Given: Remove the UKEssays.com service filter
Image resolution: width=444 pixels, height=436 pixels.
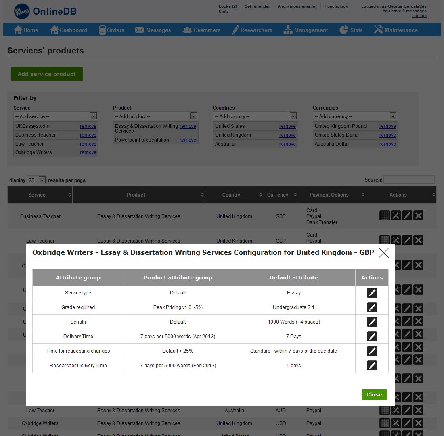Looking at the screenshot, I should tap(88, 126).
